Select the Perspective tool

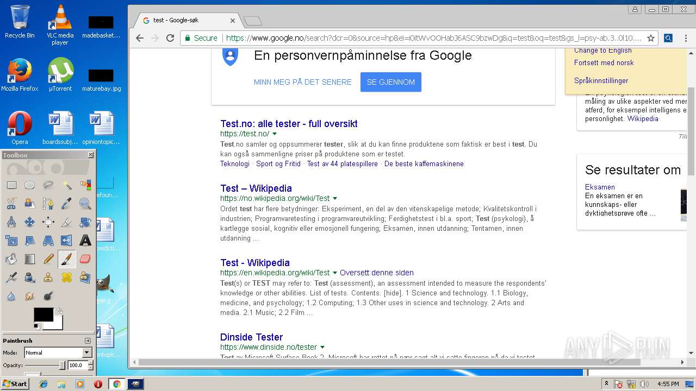click(48, 241)
